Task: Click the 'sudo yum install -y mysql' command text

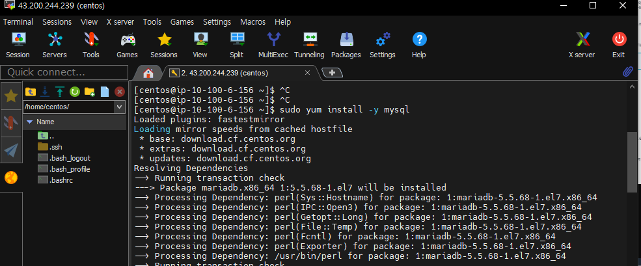Action: pyautogui.click(x=345, y=110)
